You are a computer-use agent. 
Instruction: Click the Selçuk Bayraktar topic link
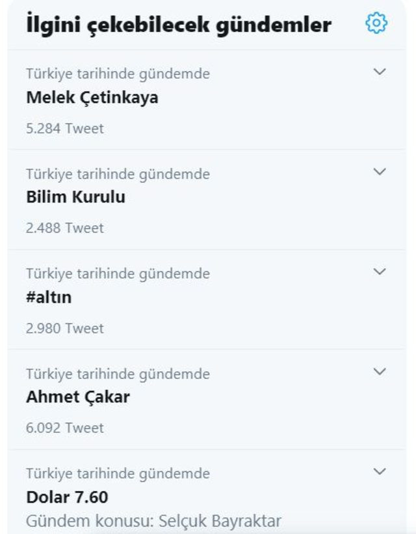click(155, 518)
